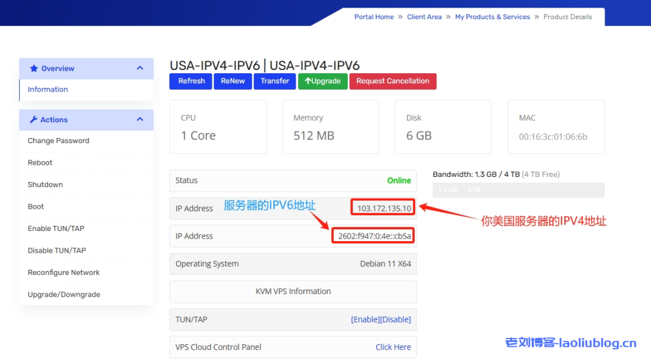The height and width of the screenshot is (364, 651).
Task: Click the Actions wrench icon
Action: 33,120
